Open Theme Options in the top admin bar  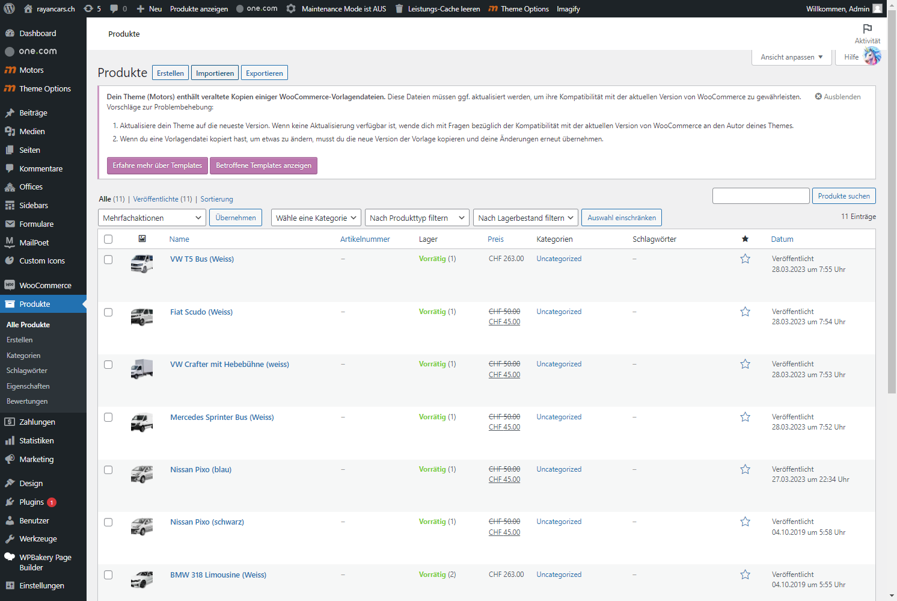coord(518,8)
